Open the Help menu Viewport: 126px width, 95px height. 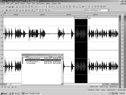59,4
